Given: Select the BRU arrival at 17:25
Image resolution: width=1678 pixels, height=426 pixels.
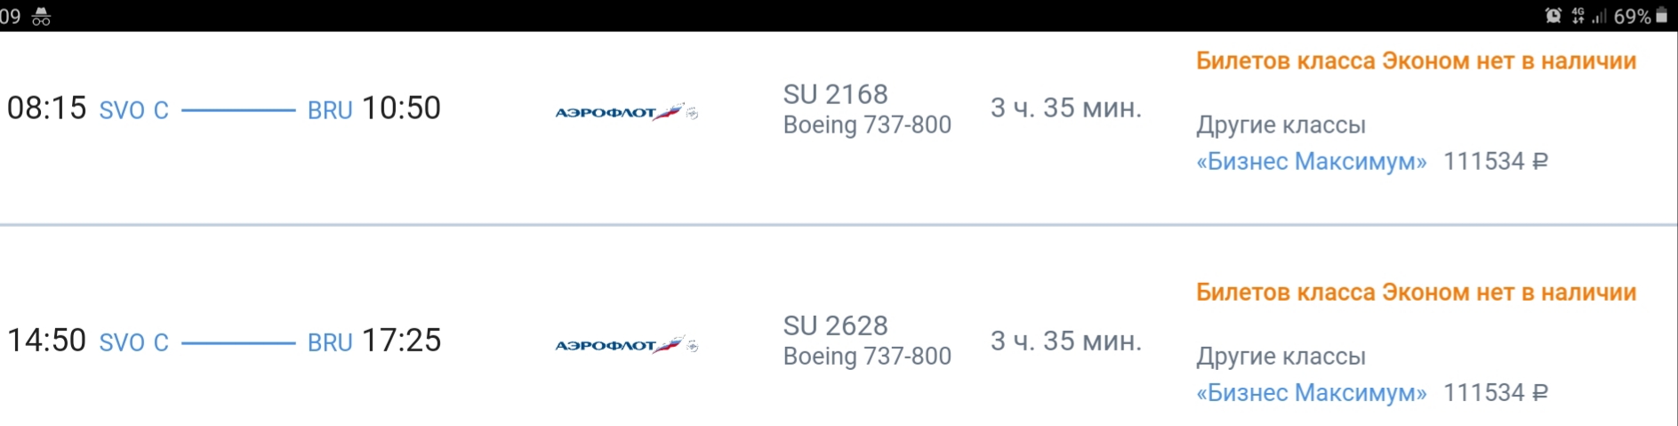Looking at the screenshot, I should pyautogui.click(x=330, y=342).
